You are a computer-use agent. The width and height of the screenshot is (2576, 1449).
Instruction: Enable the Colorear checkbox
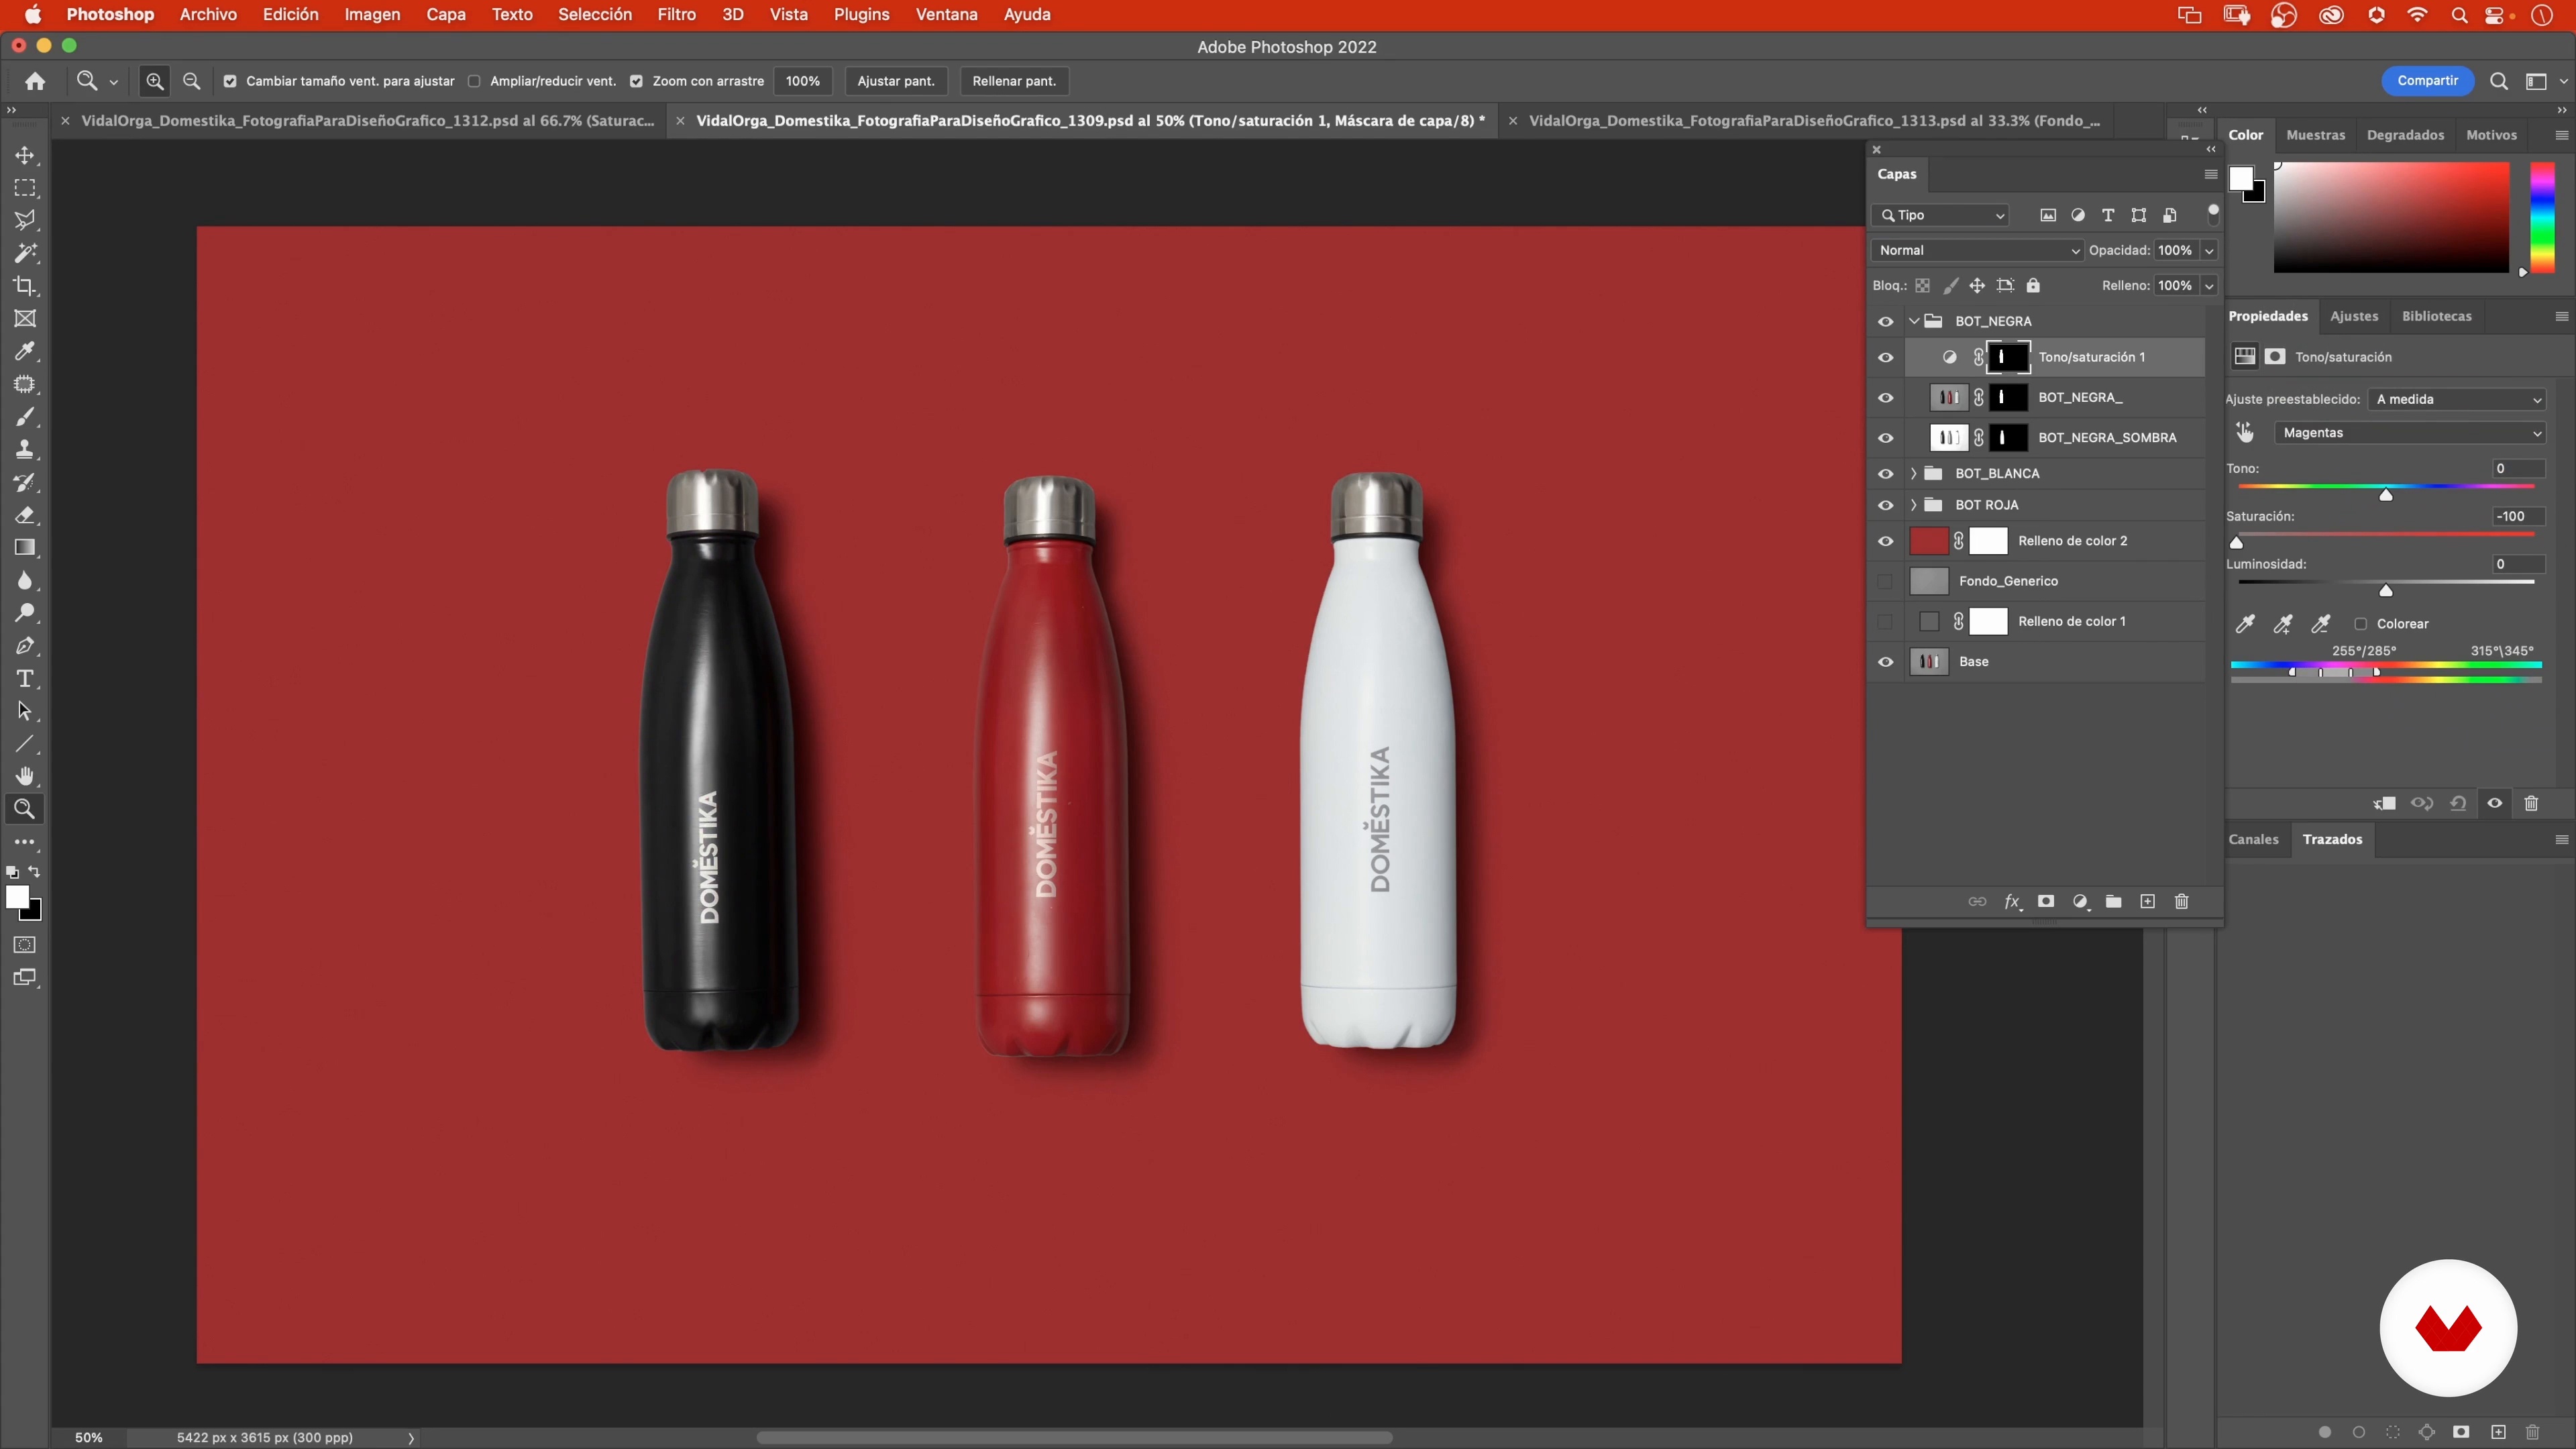pyautogui.click(x=2361, y=624)
